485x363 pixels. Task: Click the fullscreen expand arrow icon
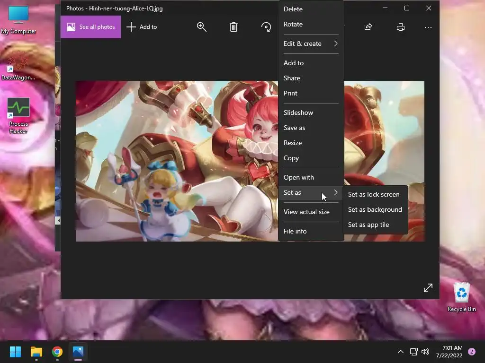tap(428, 288)
